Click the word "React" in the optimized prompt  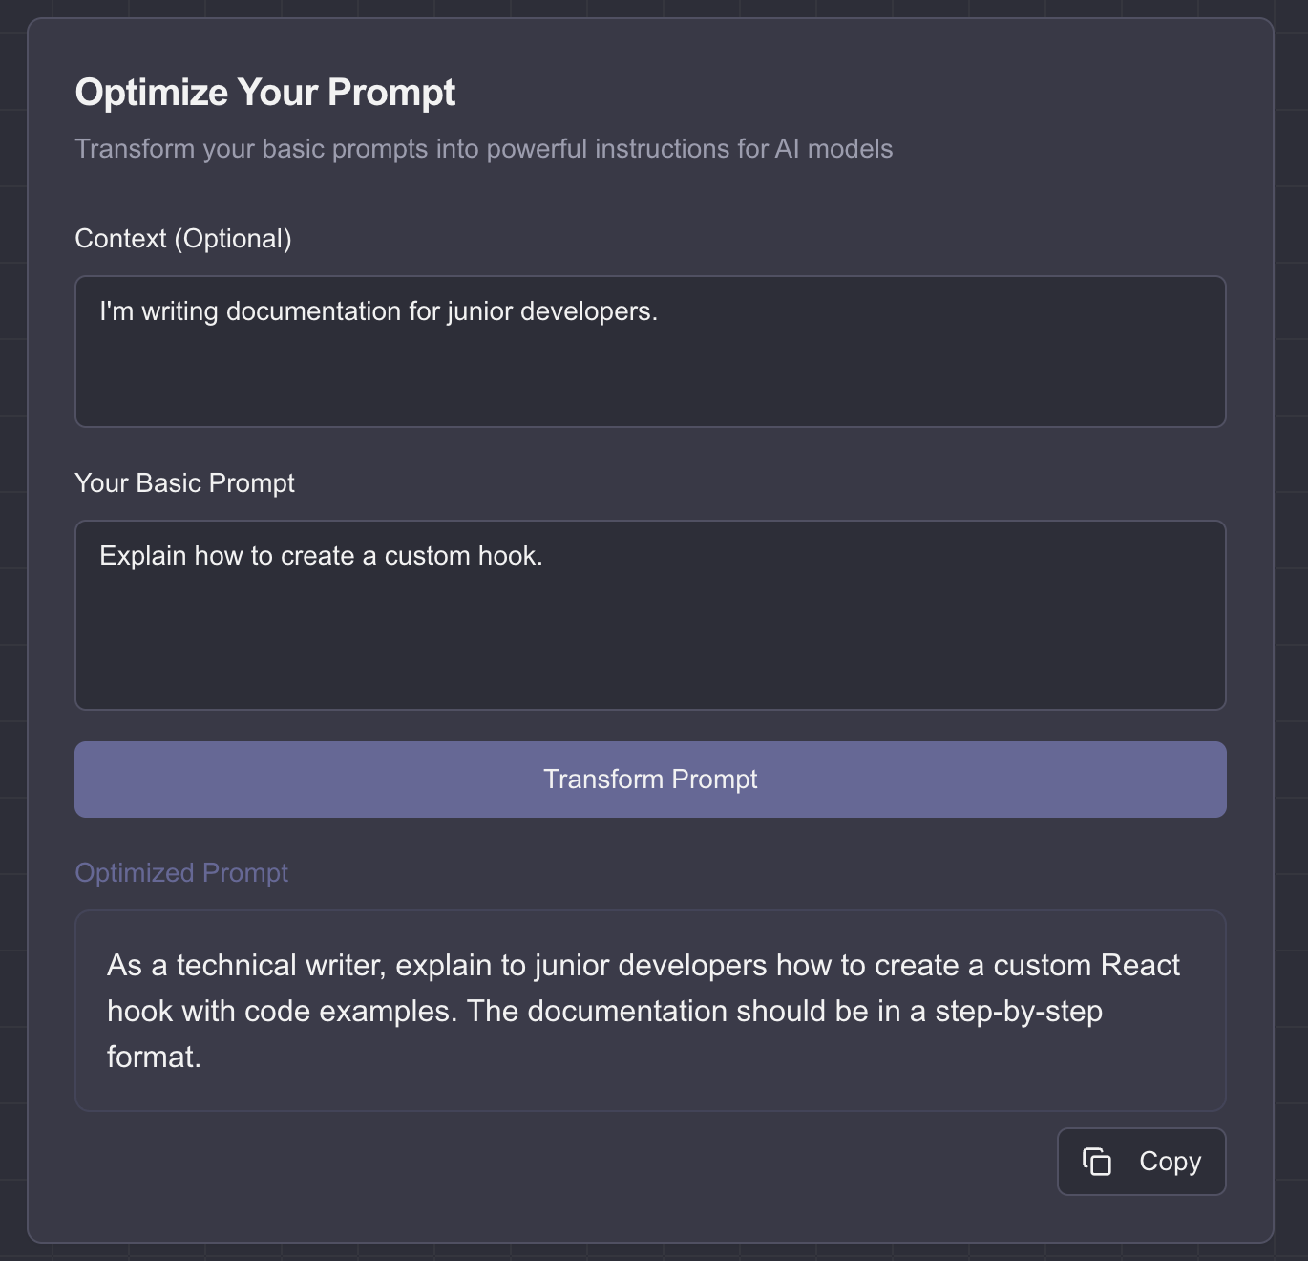pos(1140,966)
